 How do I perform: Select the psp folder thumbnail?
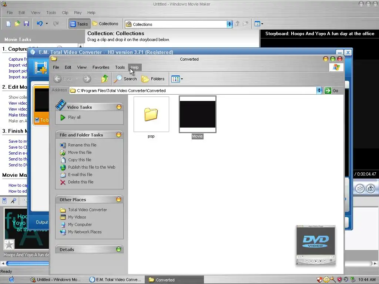151,114
